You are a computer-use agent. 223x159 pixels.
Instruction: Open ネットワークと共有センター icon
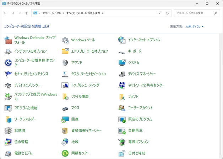(x=122, y=85)
